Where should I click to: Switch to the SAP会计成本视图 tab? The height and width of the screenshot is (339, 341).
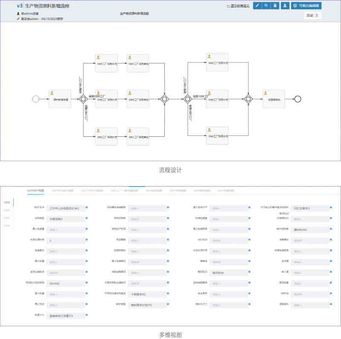63,190
